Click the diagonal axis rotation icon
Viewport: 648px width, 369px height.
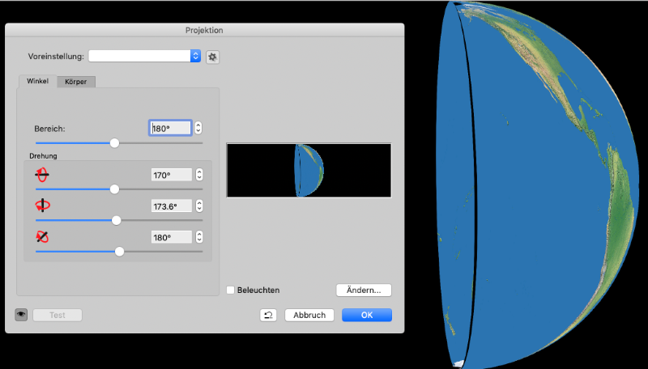[42, 237]
